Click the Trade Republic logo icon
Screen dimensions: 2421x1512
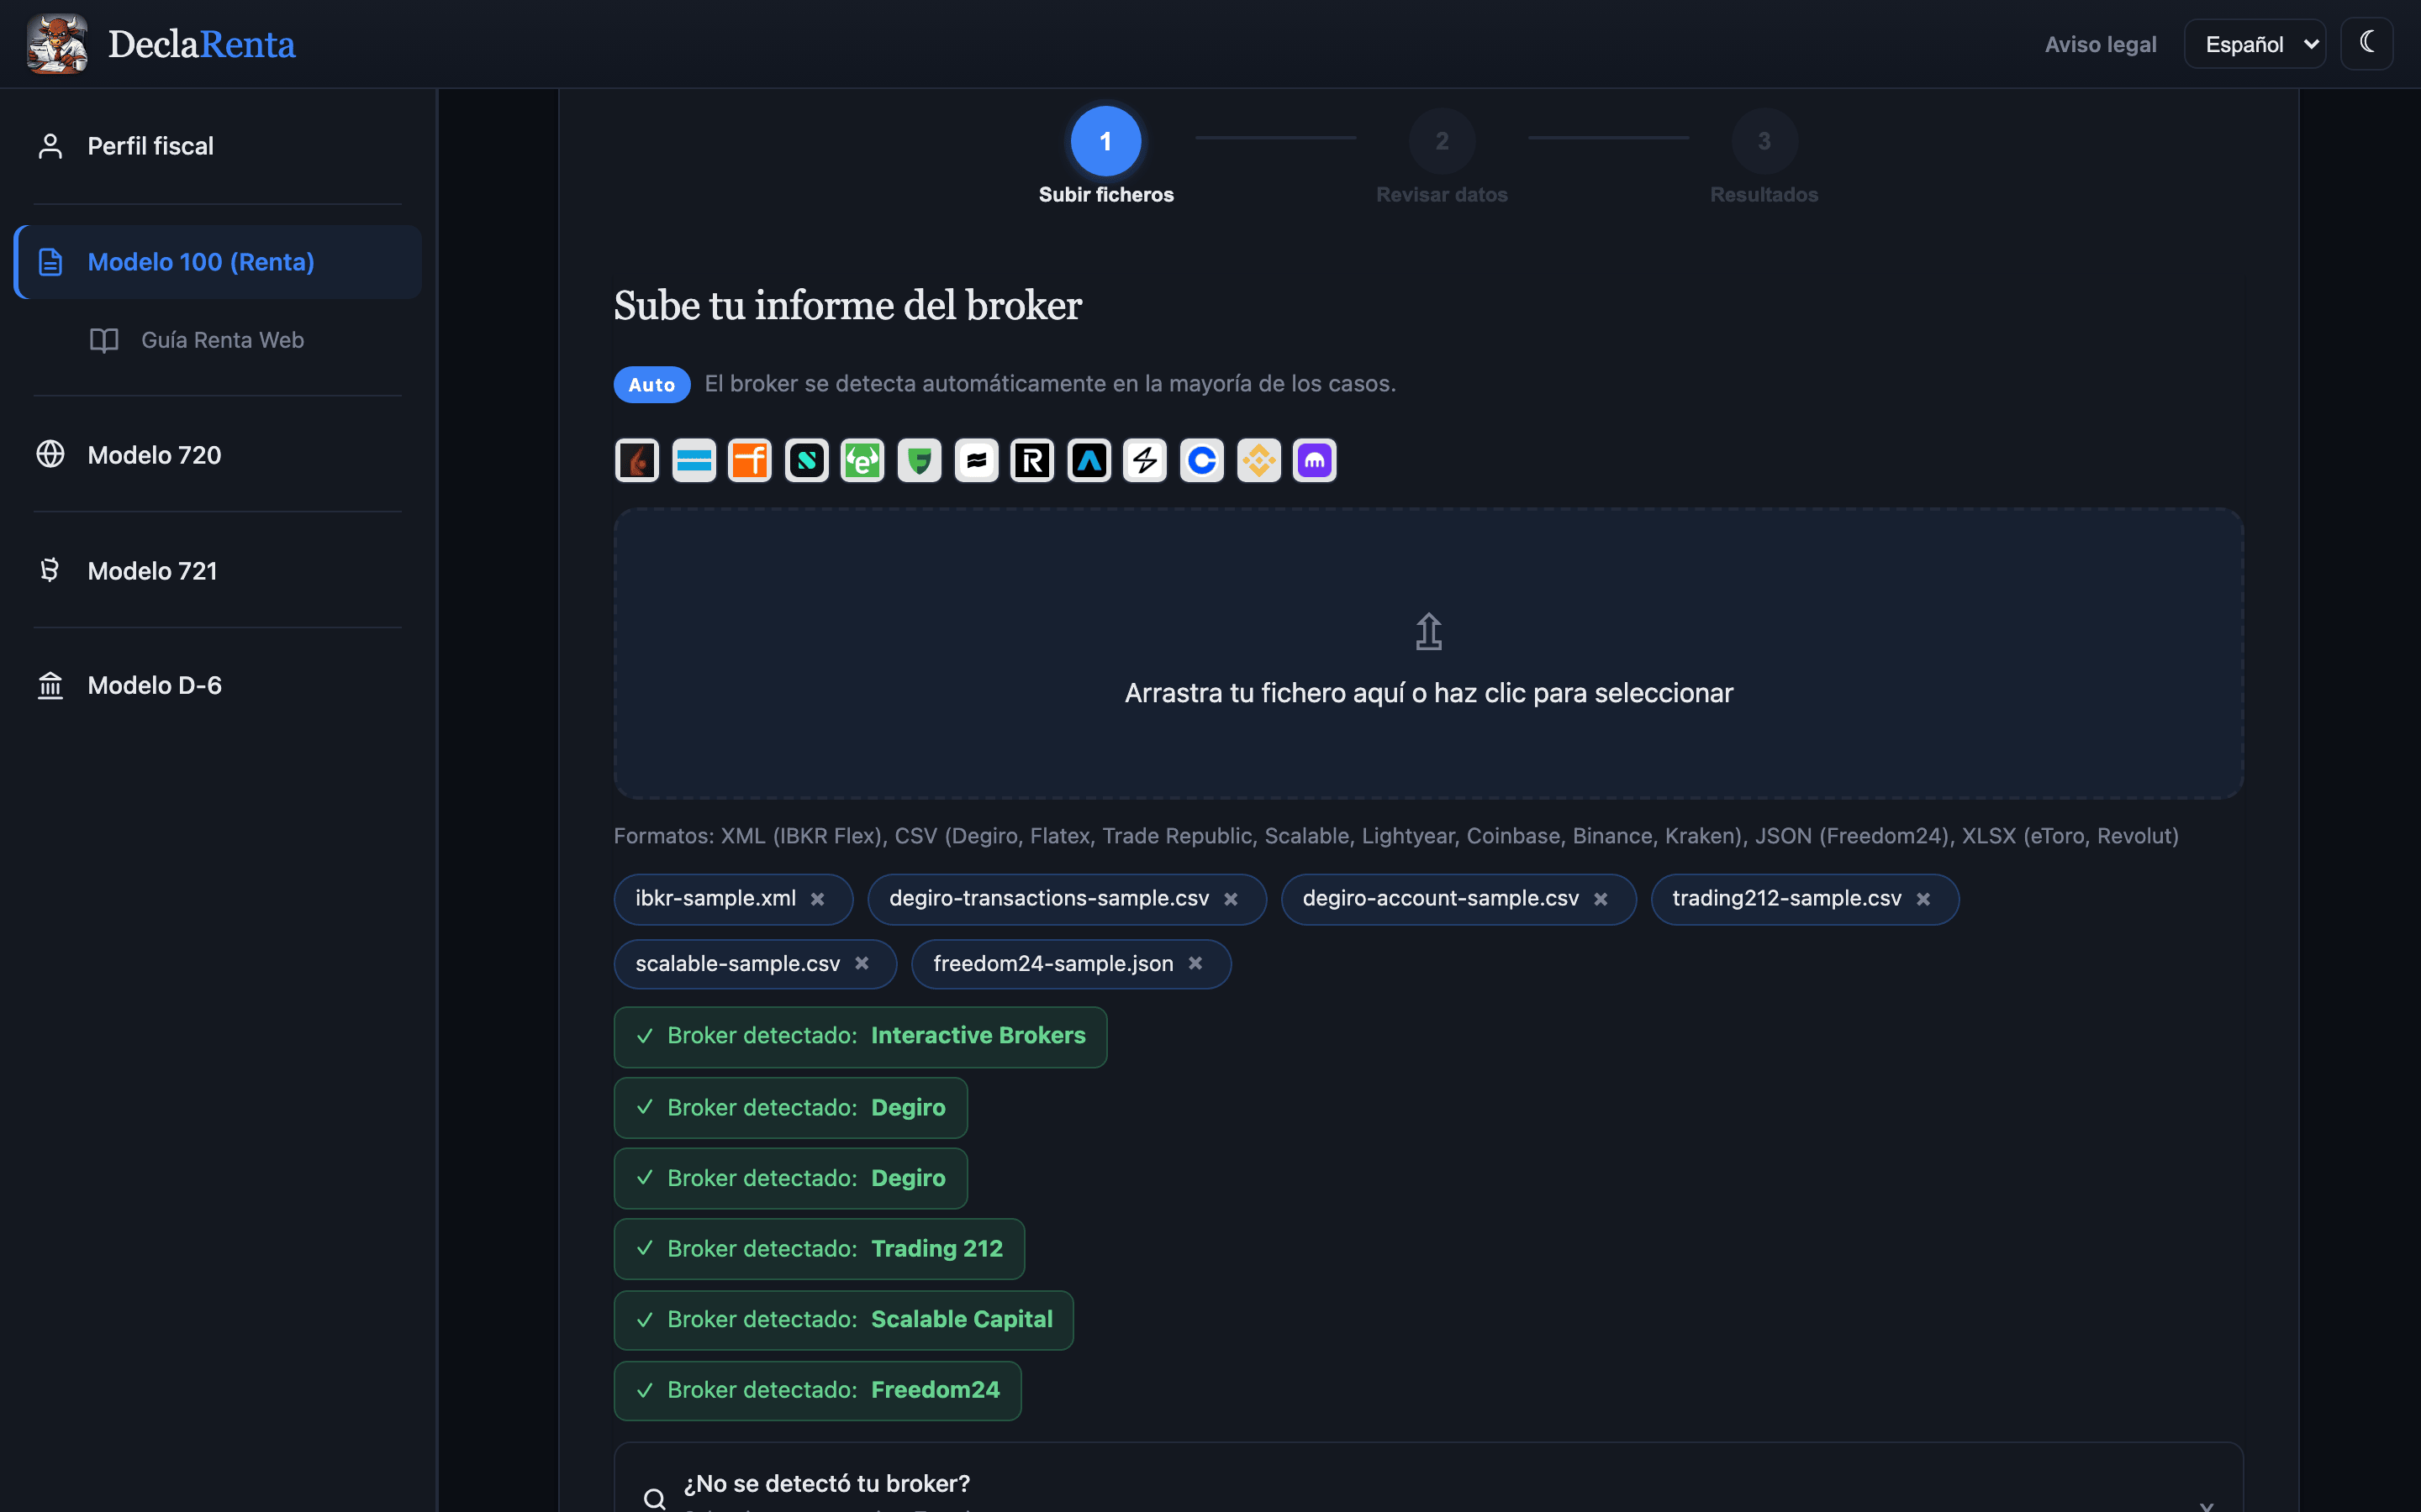coord(977,461)
